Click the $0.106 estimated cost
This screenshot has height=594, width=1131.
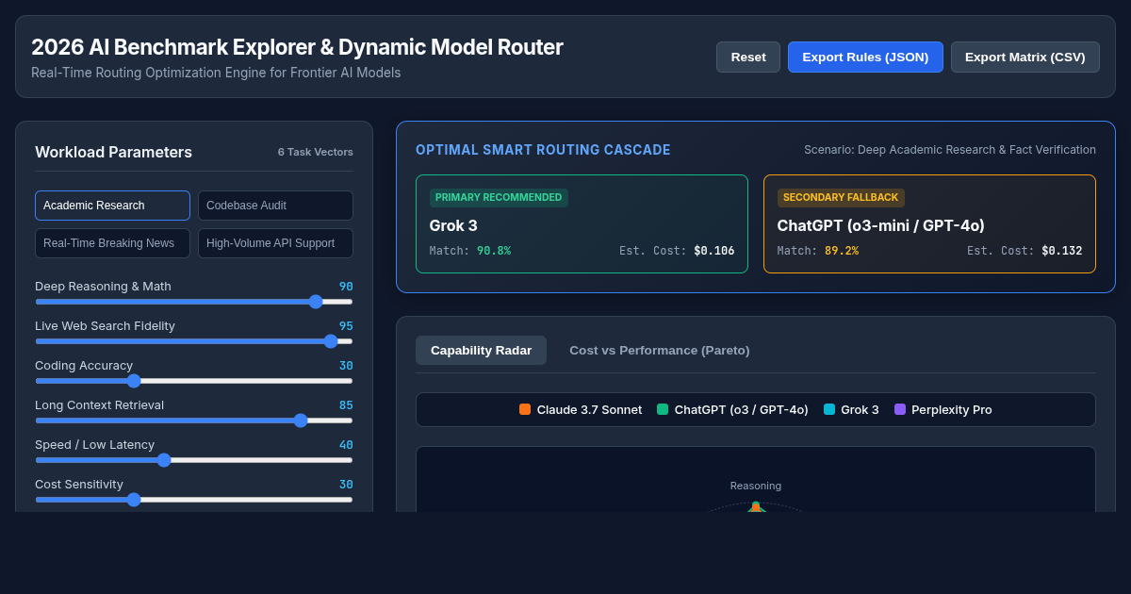click(714, 251)
